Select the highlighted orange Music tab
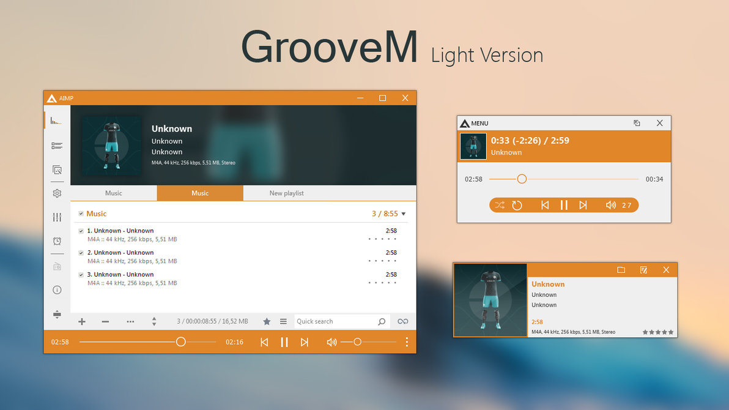The image size is (729, 410). click(200, 193)
